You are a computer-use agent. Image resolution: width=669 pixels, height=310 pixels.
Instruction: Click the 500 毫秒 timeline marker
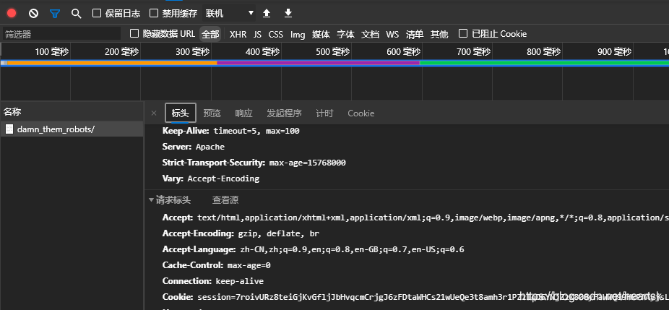(x=333, y=52)
